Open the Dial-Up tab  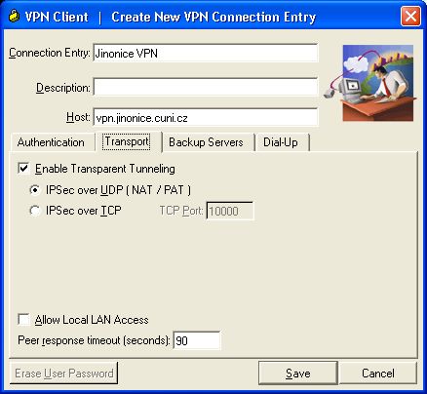pyautogui.click(x=281, y=142)
